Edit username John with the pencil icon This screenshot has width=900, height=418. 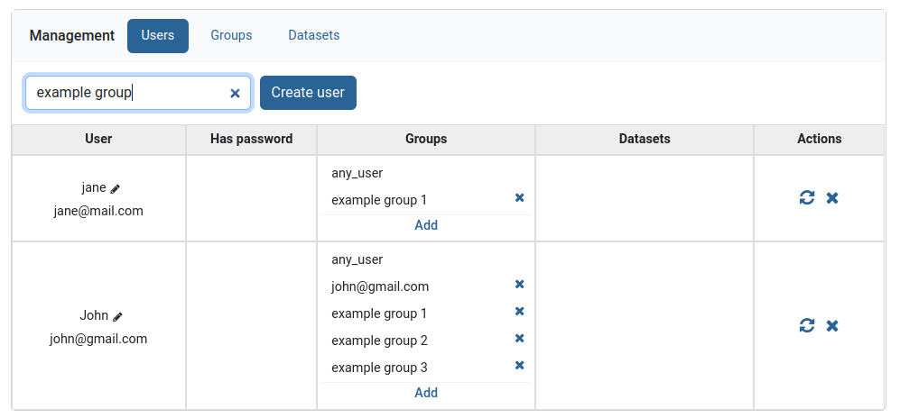coord(117,317)
